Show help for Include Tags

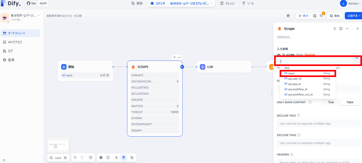(x=298, y=115)
